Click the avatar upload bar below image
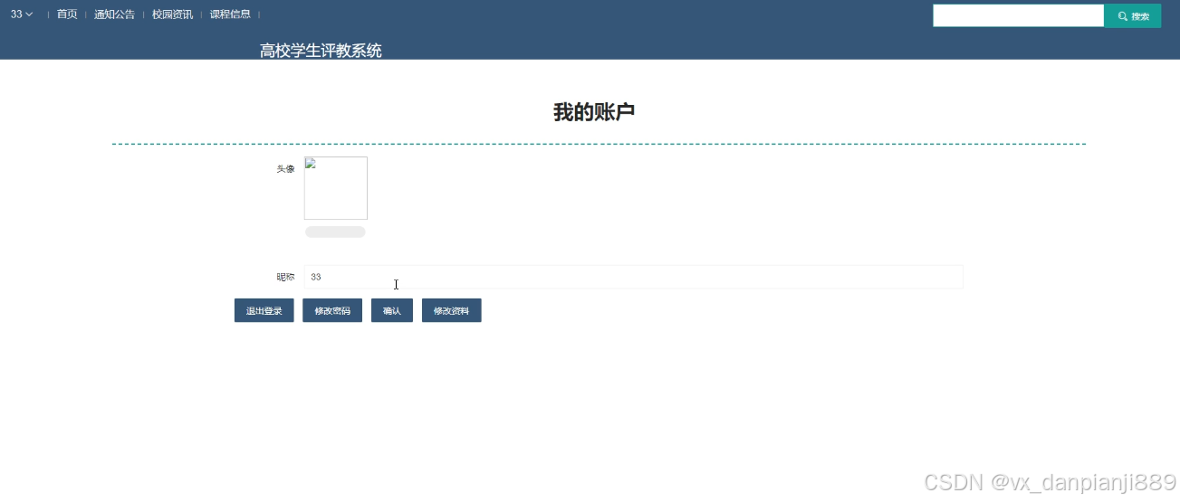Viewport: 1180px width, 502px height. 335,232
